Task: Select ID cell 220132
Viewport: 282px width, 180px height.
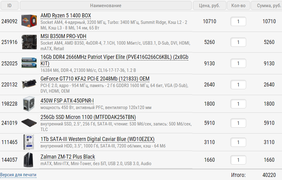Action: pyautogui.click(x=9, y=85)
